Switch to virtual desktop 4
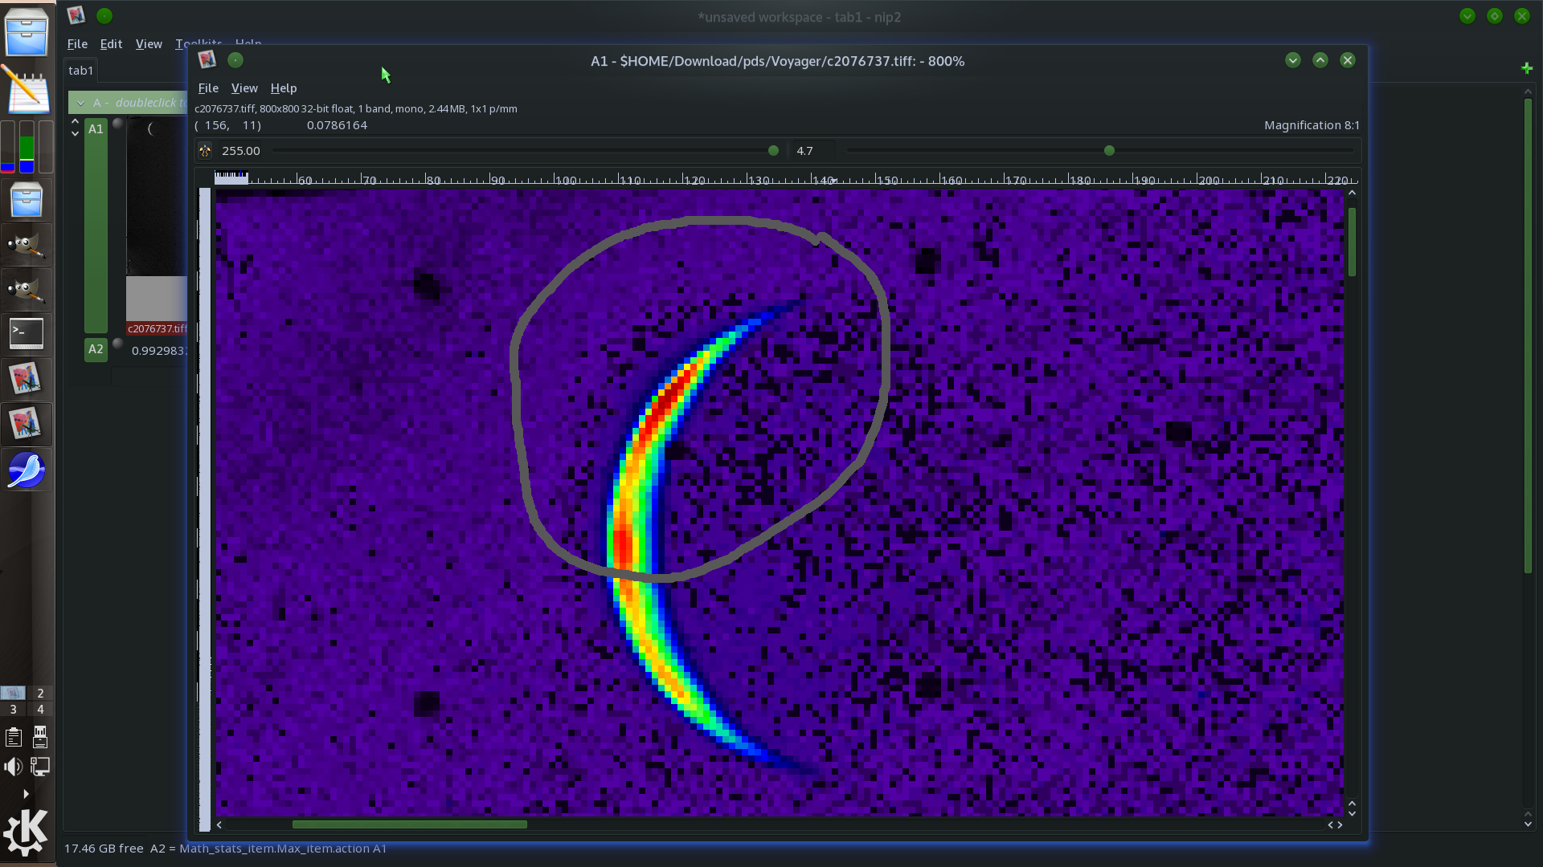The width and height of the screenshot is (1543, 867). (40, 710)
